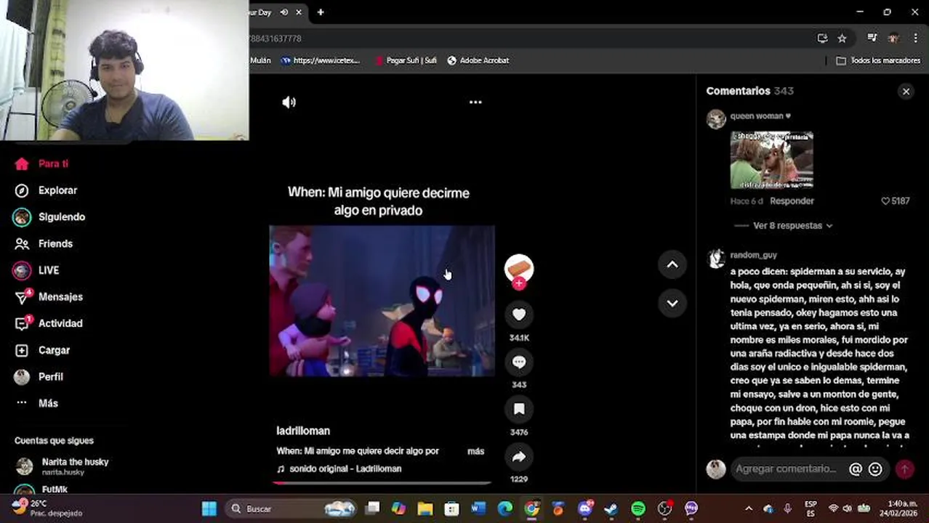The width and height of the screenshot is (929, 523).
Task: Expand 'Ver 8 respuestas' replies
Action: pos(792,226)
